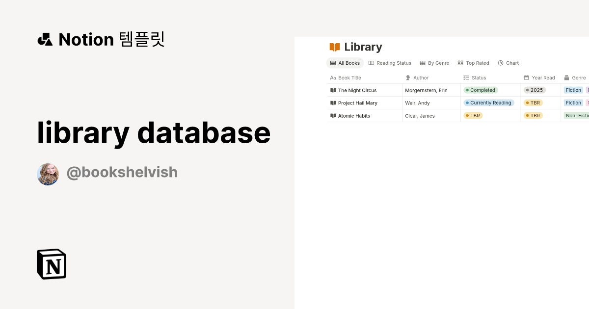Click the table icon beside All Books
589x309 pixels.
[333, 63]
